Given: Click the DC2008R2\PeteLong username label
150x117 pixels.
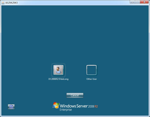Looking at the screenshot, I should click(x=58, y=79).
